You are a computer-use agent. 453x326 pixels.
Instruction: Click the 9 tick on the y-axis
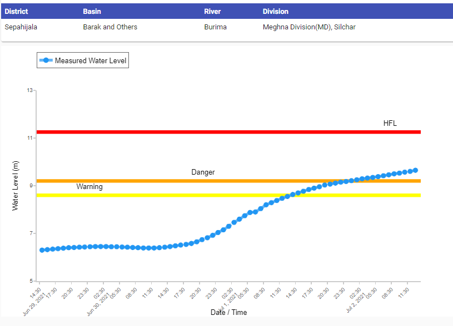[x=31, y=186]
